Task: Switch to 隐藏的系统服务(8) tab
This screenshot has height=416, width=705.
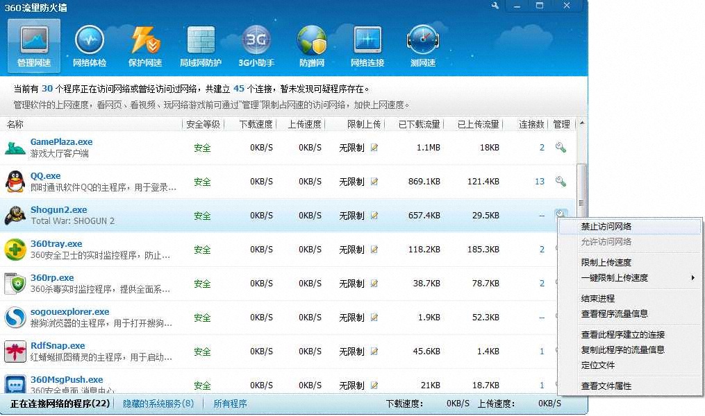Action: (158, 404)
